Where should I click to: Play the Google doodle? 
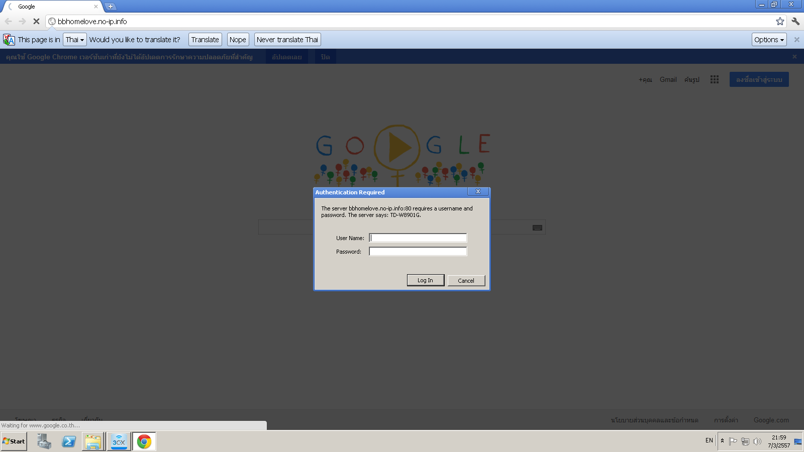(x=397, y=148)
